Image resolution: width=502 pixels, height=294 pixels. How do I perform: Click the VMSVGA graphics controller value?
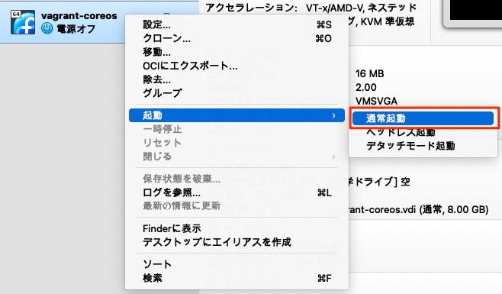377,101
